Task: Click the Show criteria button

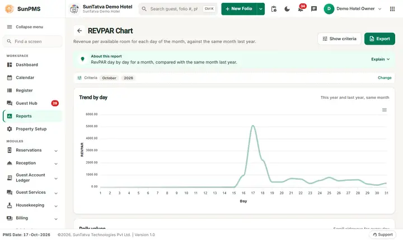Action: pyautogui.click(x=339, y=39)
